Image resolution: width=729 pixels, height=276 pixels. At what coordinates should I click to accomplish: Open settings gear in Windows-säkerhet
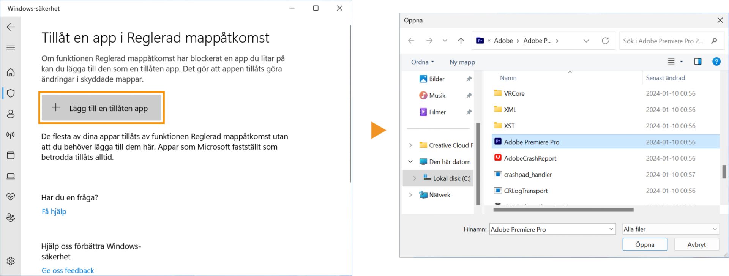[11, 261]
